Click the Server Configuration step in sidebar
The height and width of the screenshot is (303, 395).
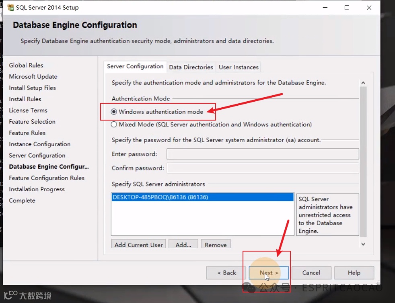point(37,156)
